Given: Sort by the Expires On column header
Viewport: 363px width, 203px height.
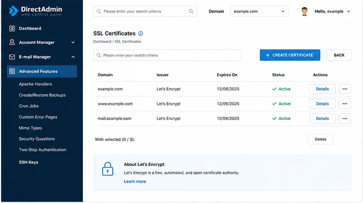Looking at the screenshot, I should [227, 75].
